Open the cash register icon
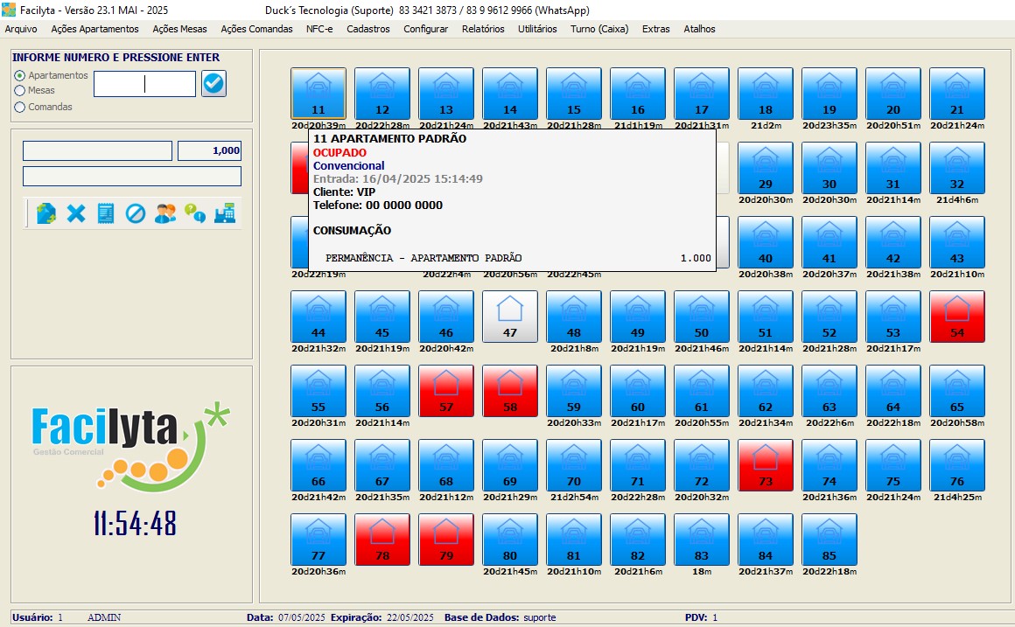This screenshot has width=1015, height=627. coord(225,213)
